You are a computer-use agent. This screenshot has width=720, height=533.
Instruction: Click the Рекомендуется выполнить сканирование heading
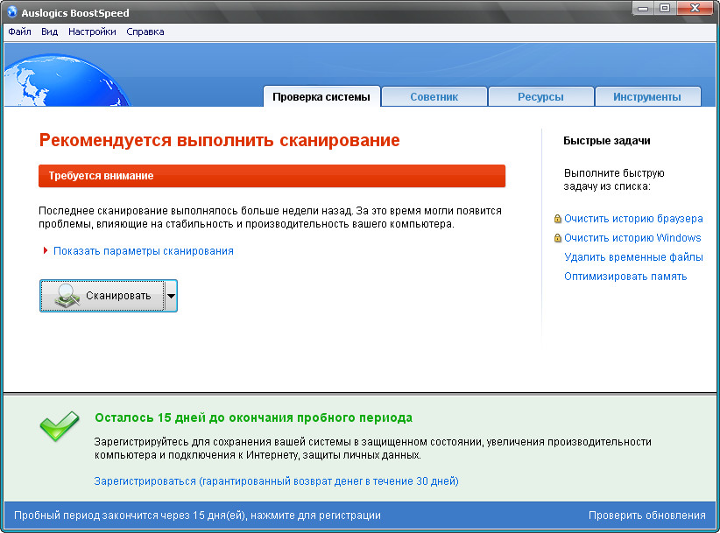click(x=220, y=140)
